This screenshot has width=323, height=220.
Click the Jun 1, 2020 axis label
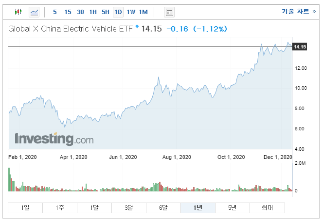click(x=123, y=157)
